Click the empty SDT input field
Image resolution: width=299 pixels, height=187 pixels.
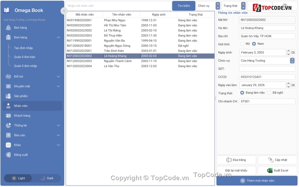coord(267,69)
